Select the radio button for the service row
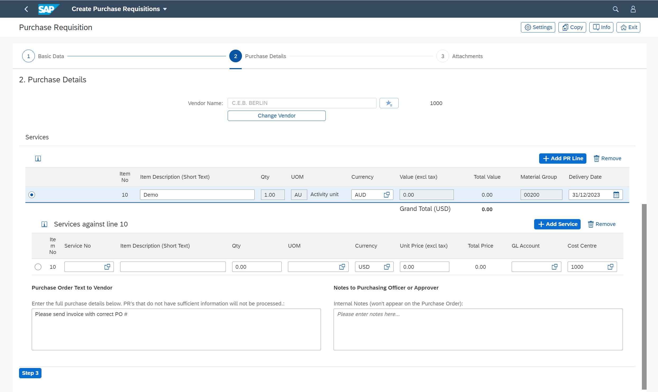The image size is (658, 392). click(38, 267)
